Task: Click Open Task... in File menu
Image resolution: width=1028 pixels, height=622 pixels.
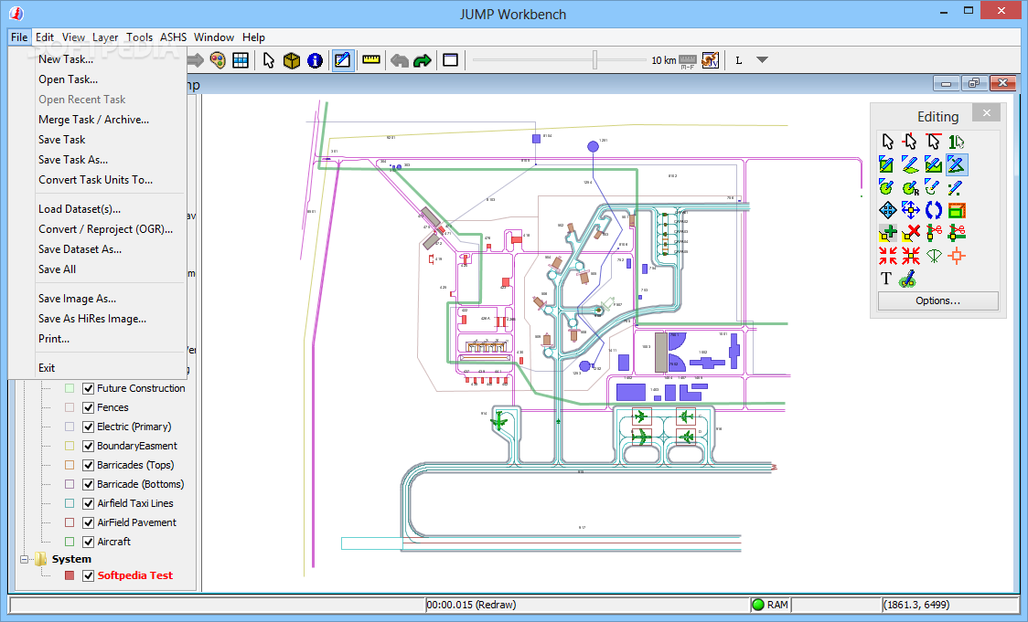Action: (68, 79)
